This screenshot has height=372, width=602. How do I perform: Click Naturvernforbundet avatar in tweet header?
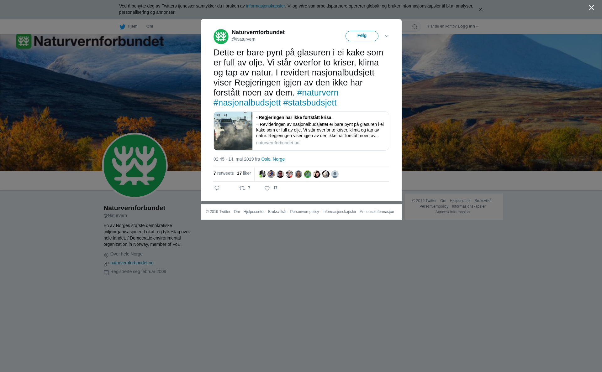pyautogui.click(x=221, y=37)
